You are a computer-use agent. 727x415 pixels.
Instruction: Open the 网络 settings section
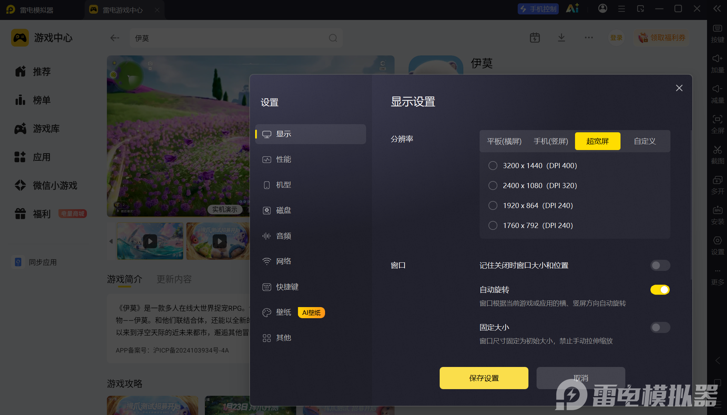(310, 261)
